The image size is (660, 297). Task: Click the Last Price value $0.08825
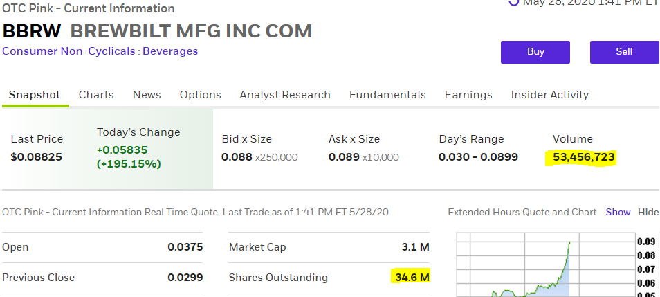coord(37,157)
